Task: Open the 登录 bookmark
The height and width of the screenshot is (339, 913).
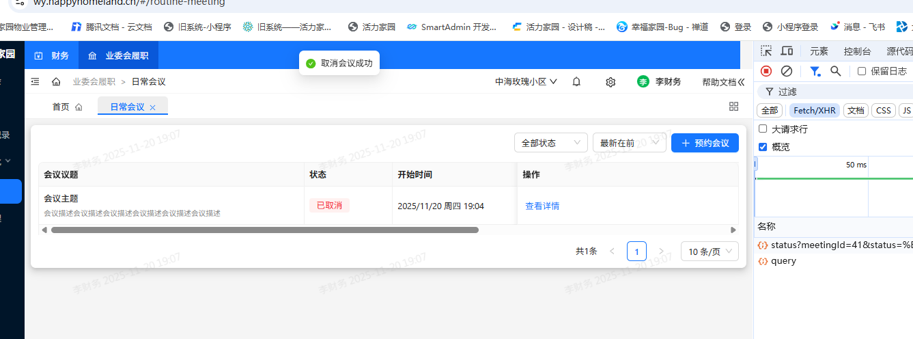Action: click(x=735, y=27)
